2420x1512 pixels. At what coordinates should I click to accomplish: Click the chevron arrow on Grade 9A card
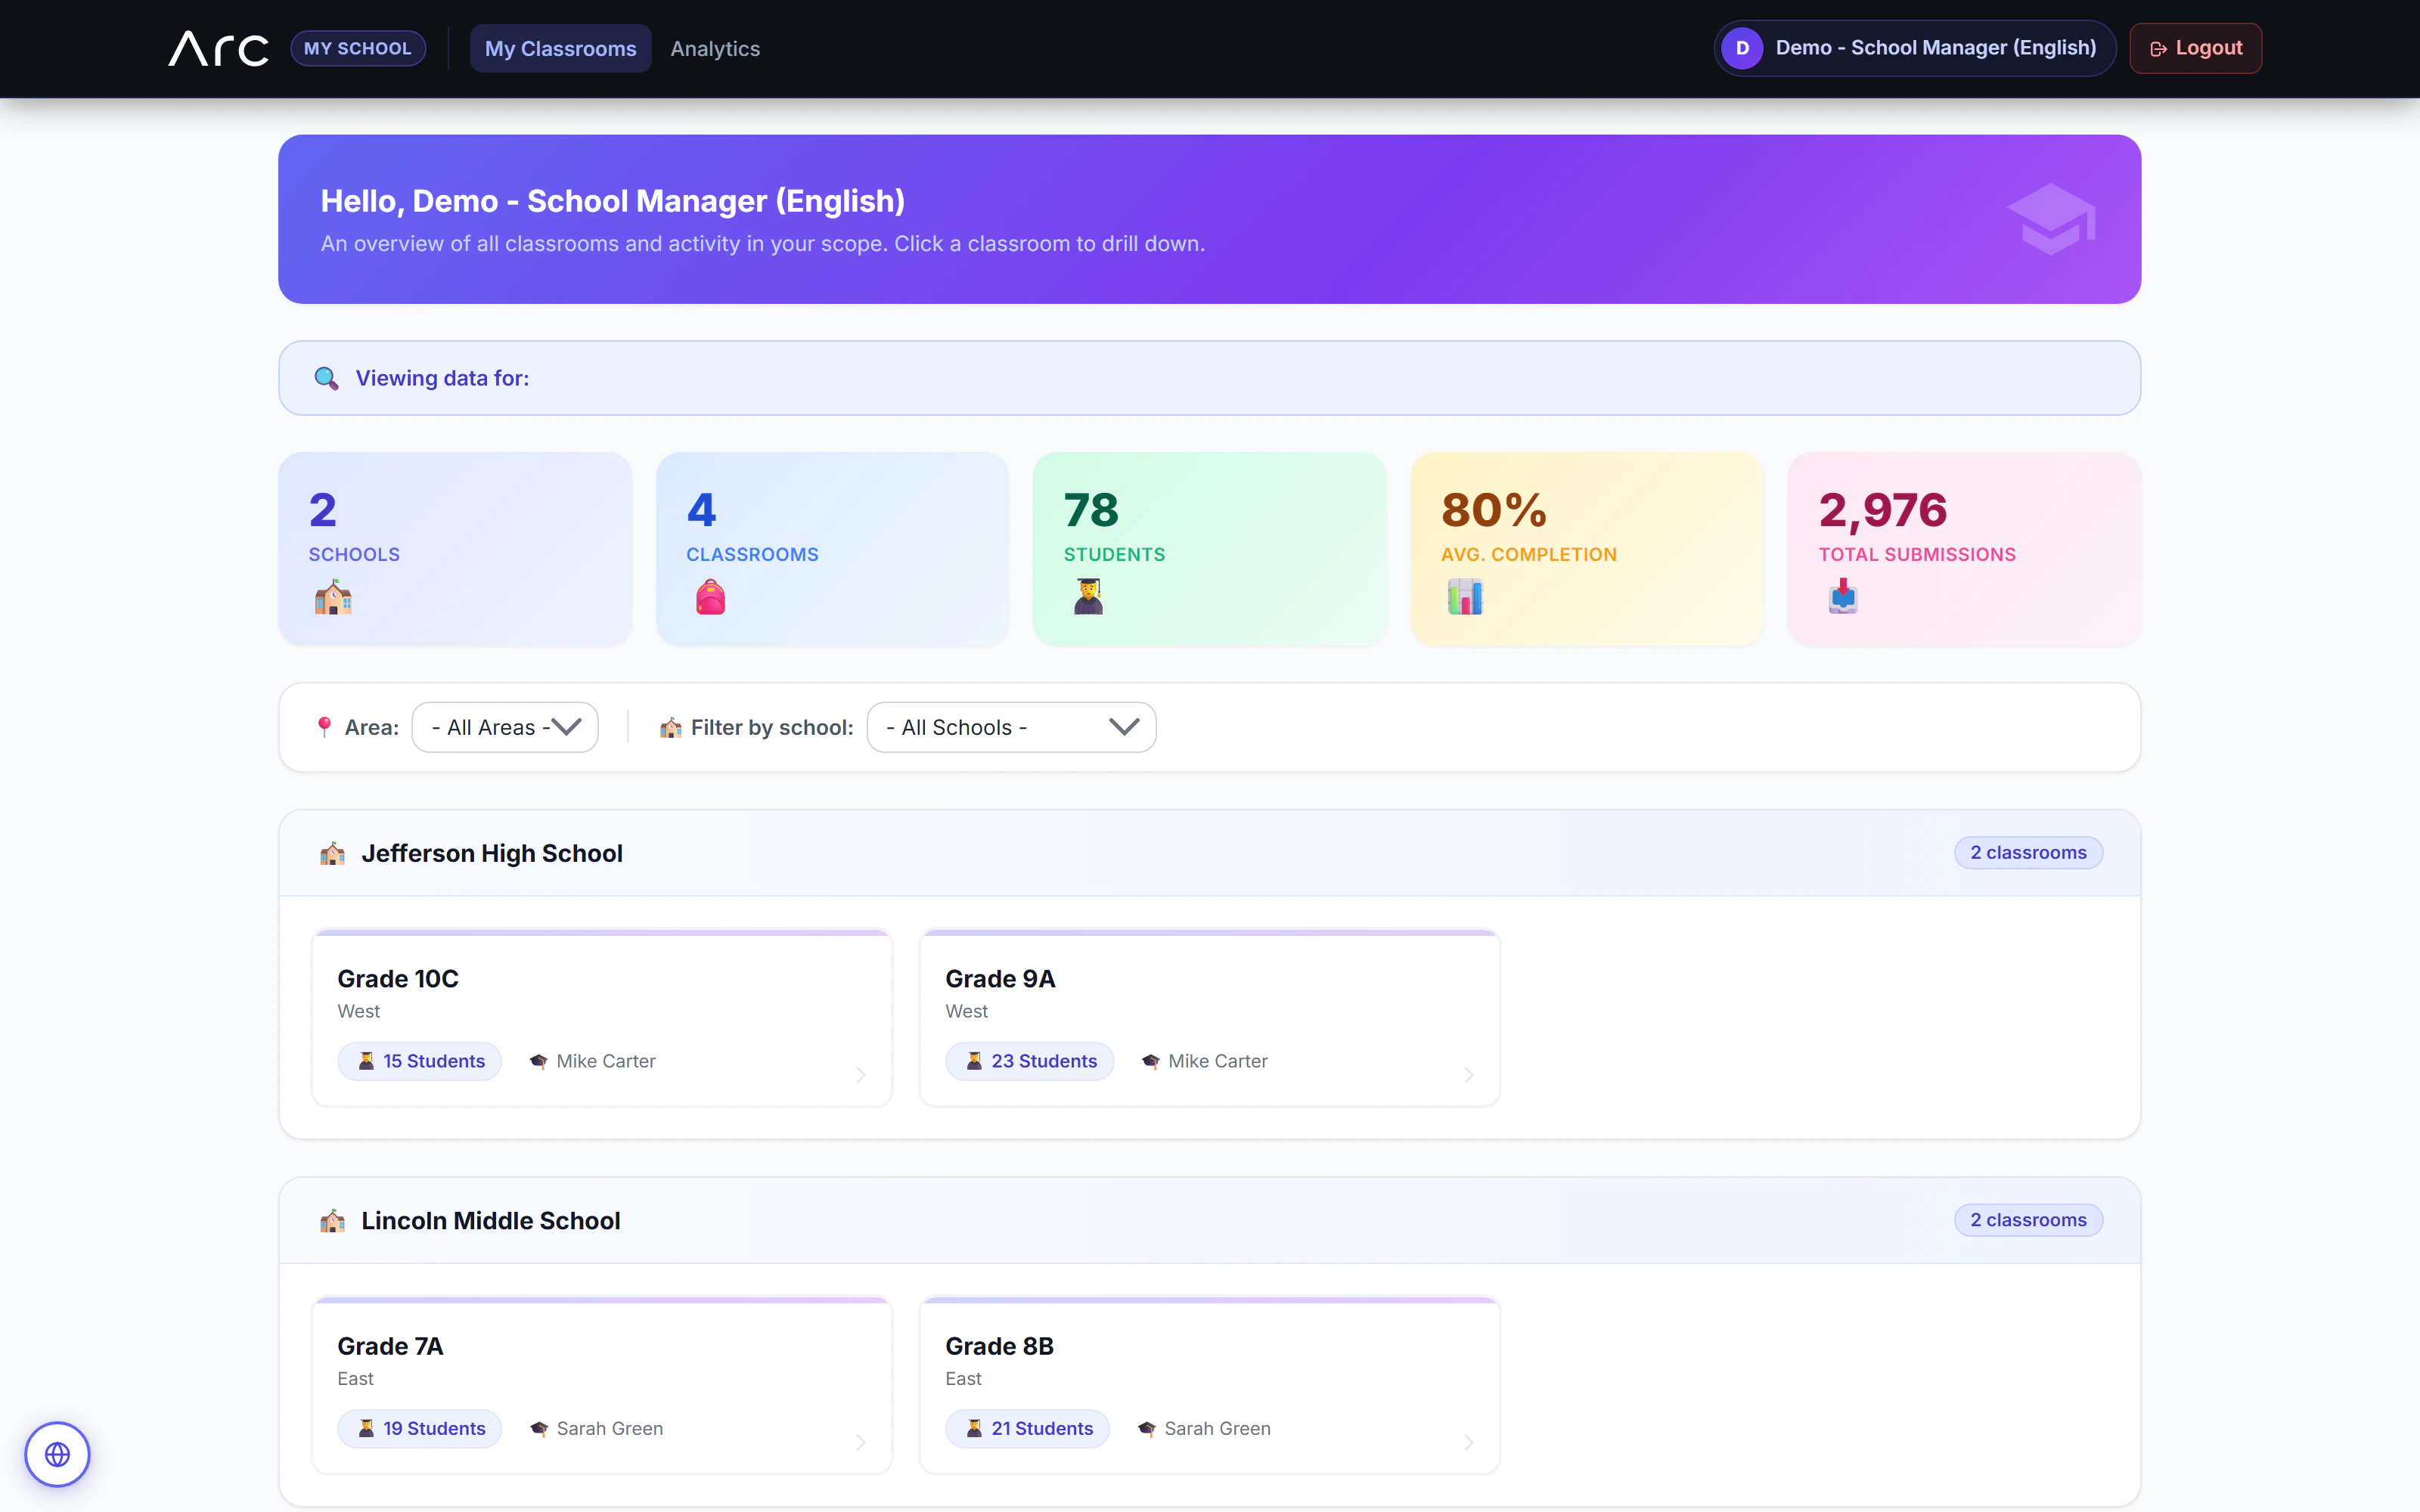coord(1468,1075)
